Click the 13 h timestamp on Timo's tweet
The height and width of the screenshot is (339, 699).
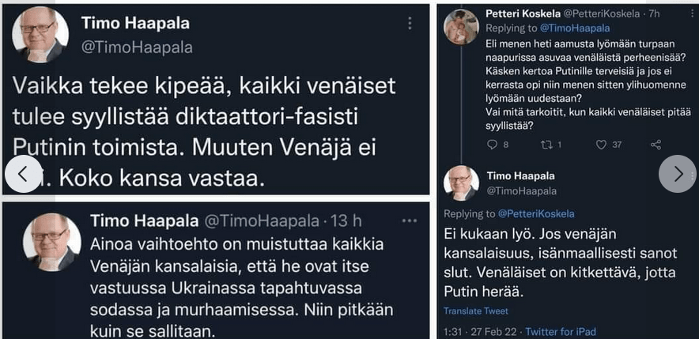[x=347, y=220]
